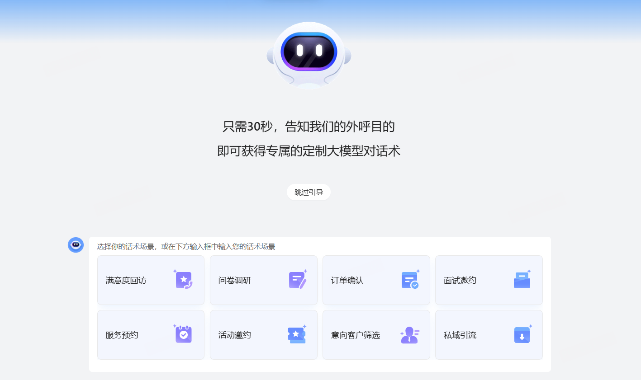
Task: Click the envelope icon for 面试邀约
Action: click(x=522, y=280)
